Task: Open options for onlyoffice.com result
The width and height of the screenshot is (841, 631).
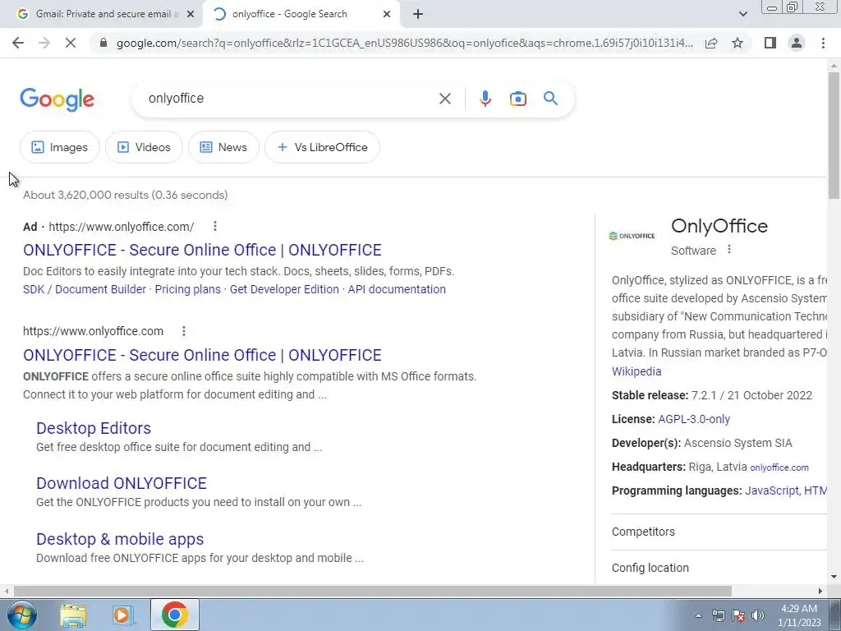Action: pyautogui.click(x=183, y=331)
